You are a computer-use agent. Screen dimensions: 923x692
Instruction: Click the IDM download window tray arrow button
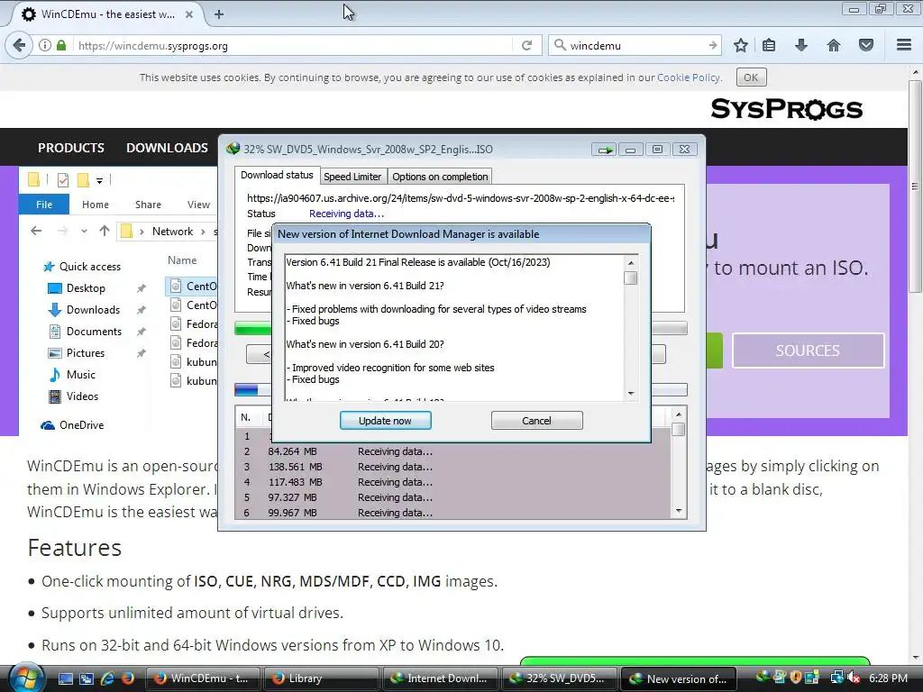point(605,150)
